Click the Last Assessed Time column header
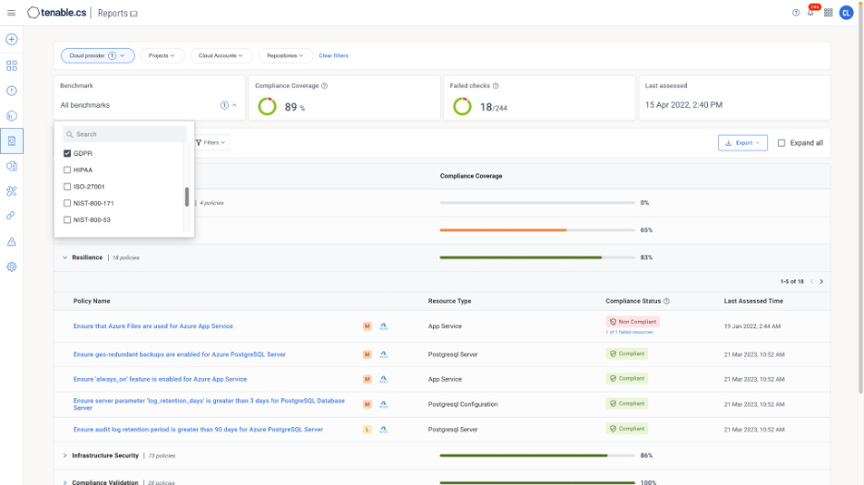Image resolution: width=864 pixels, height=485 pixels. (753, 302)
